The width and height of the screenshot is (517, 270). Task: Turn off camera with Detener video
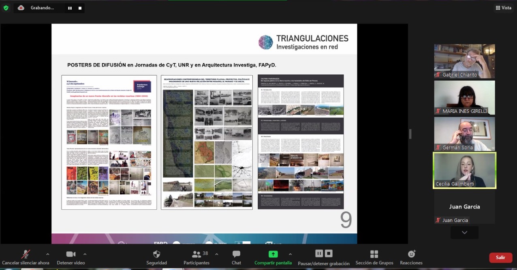click(x=70, y=254)
